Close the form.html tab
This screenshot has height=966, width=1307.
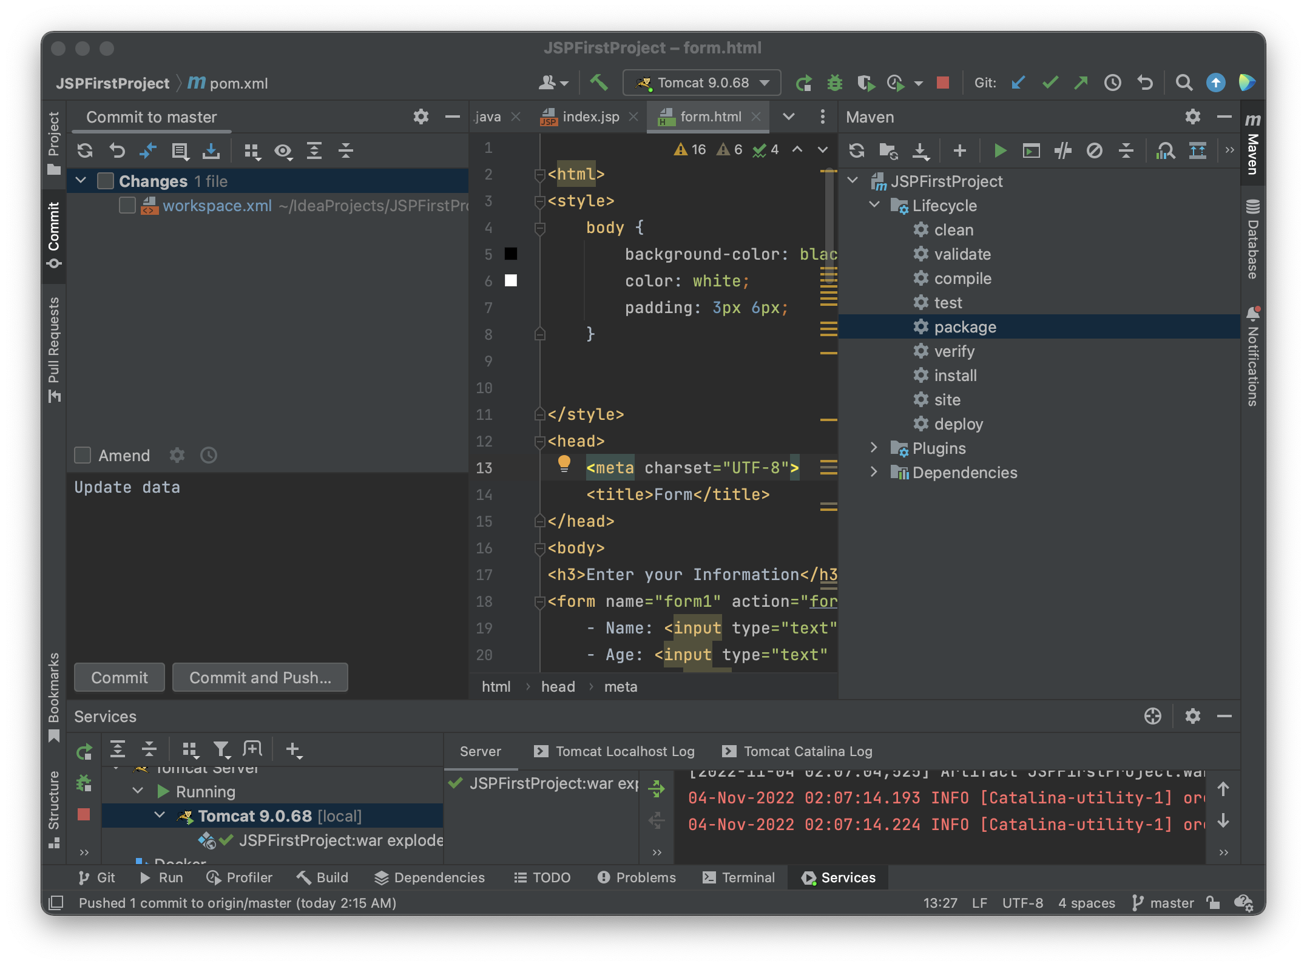point(756,117)
